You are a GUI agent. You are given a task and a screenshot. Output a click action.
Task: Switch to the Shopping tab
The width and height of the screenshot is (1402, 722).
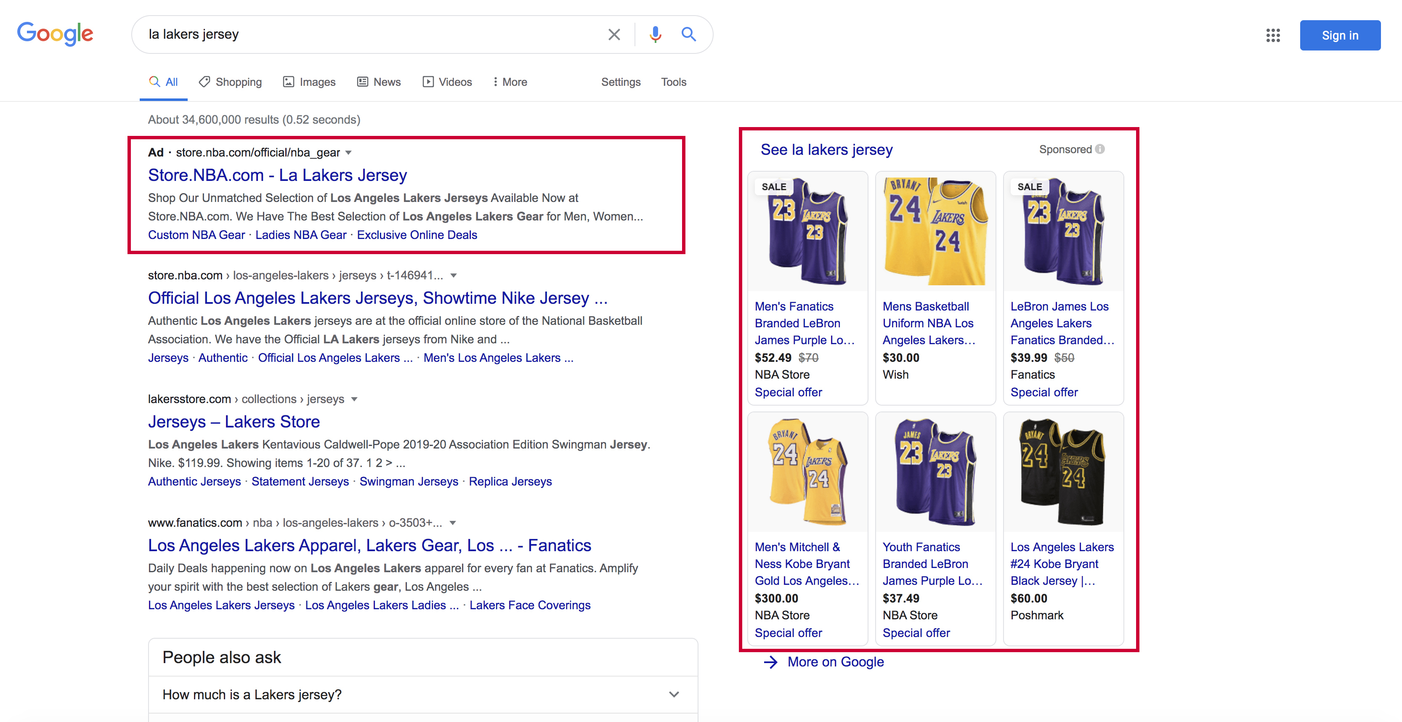(x=230, y=82)
